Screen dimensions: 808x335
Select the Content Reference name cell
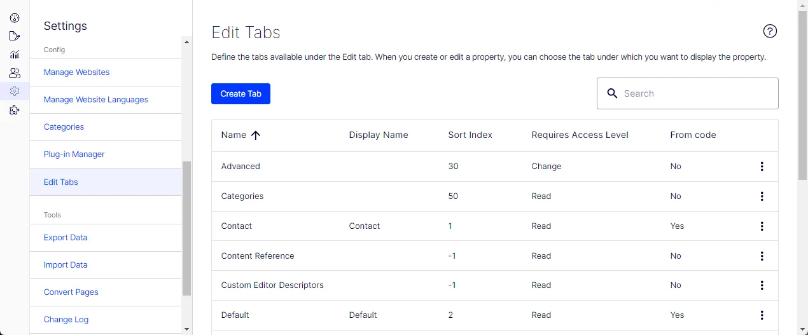pyautogui.click(x=258, y=256)
